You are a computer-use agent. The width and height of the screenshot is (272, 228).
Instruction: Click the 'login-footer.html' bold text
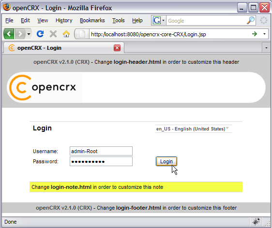[138, 208]
